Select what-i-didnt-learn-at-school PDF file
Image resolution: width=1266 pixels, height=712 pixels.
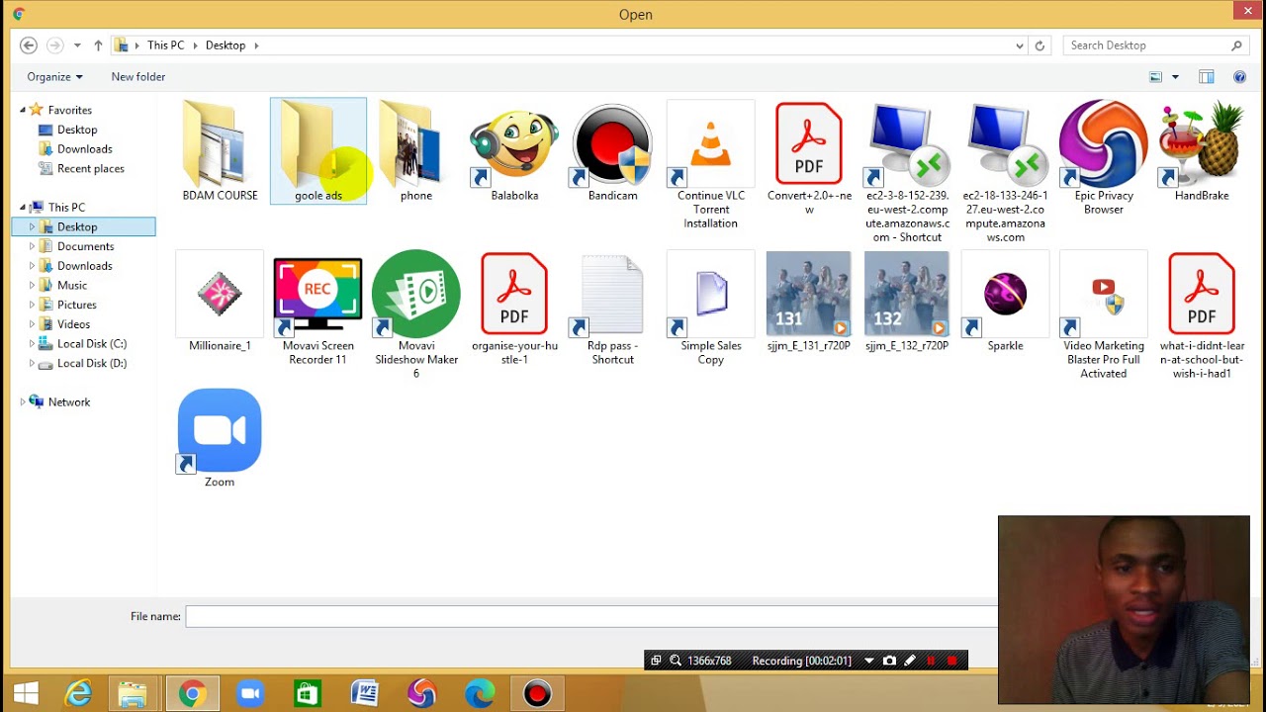(x=1202, y=315)
